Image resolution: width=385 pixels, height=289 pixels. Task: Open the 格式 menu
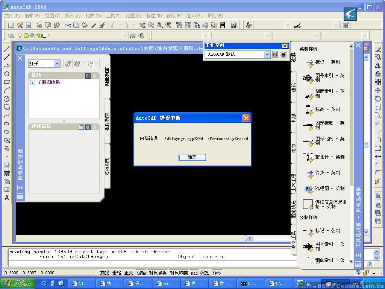coord(93,16)
